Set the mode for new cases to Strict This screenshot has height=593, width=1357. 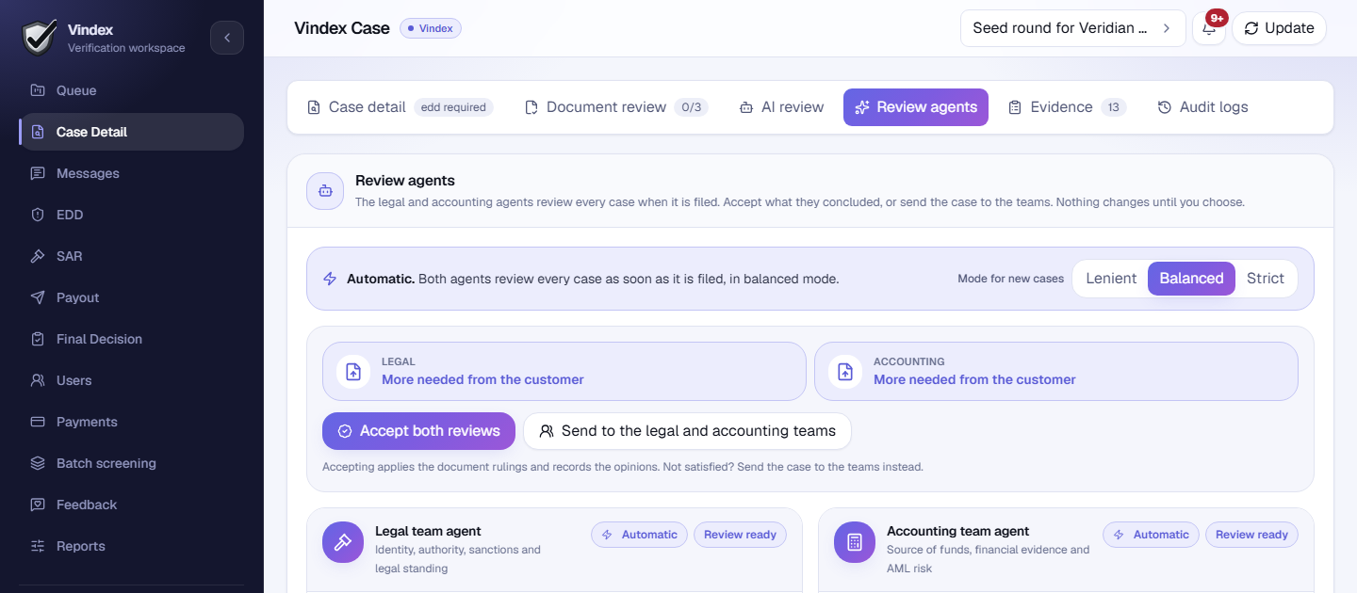click(1265, 279)
